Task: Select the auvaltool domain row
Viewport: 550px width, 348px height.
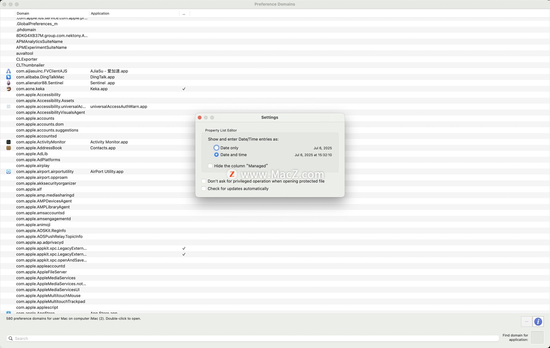Action: (x=275, y=53)
